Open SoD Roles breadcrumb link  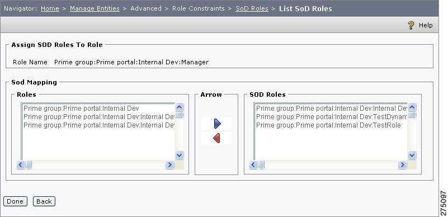pos(252,8)
